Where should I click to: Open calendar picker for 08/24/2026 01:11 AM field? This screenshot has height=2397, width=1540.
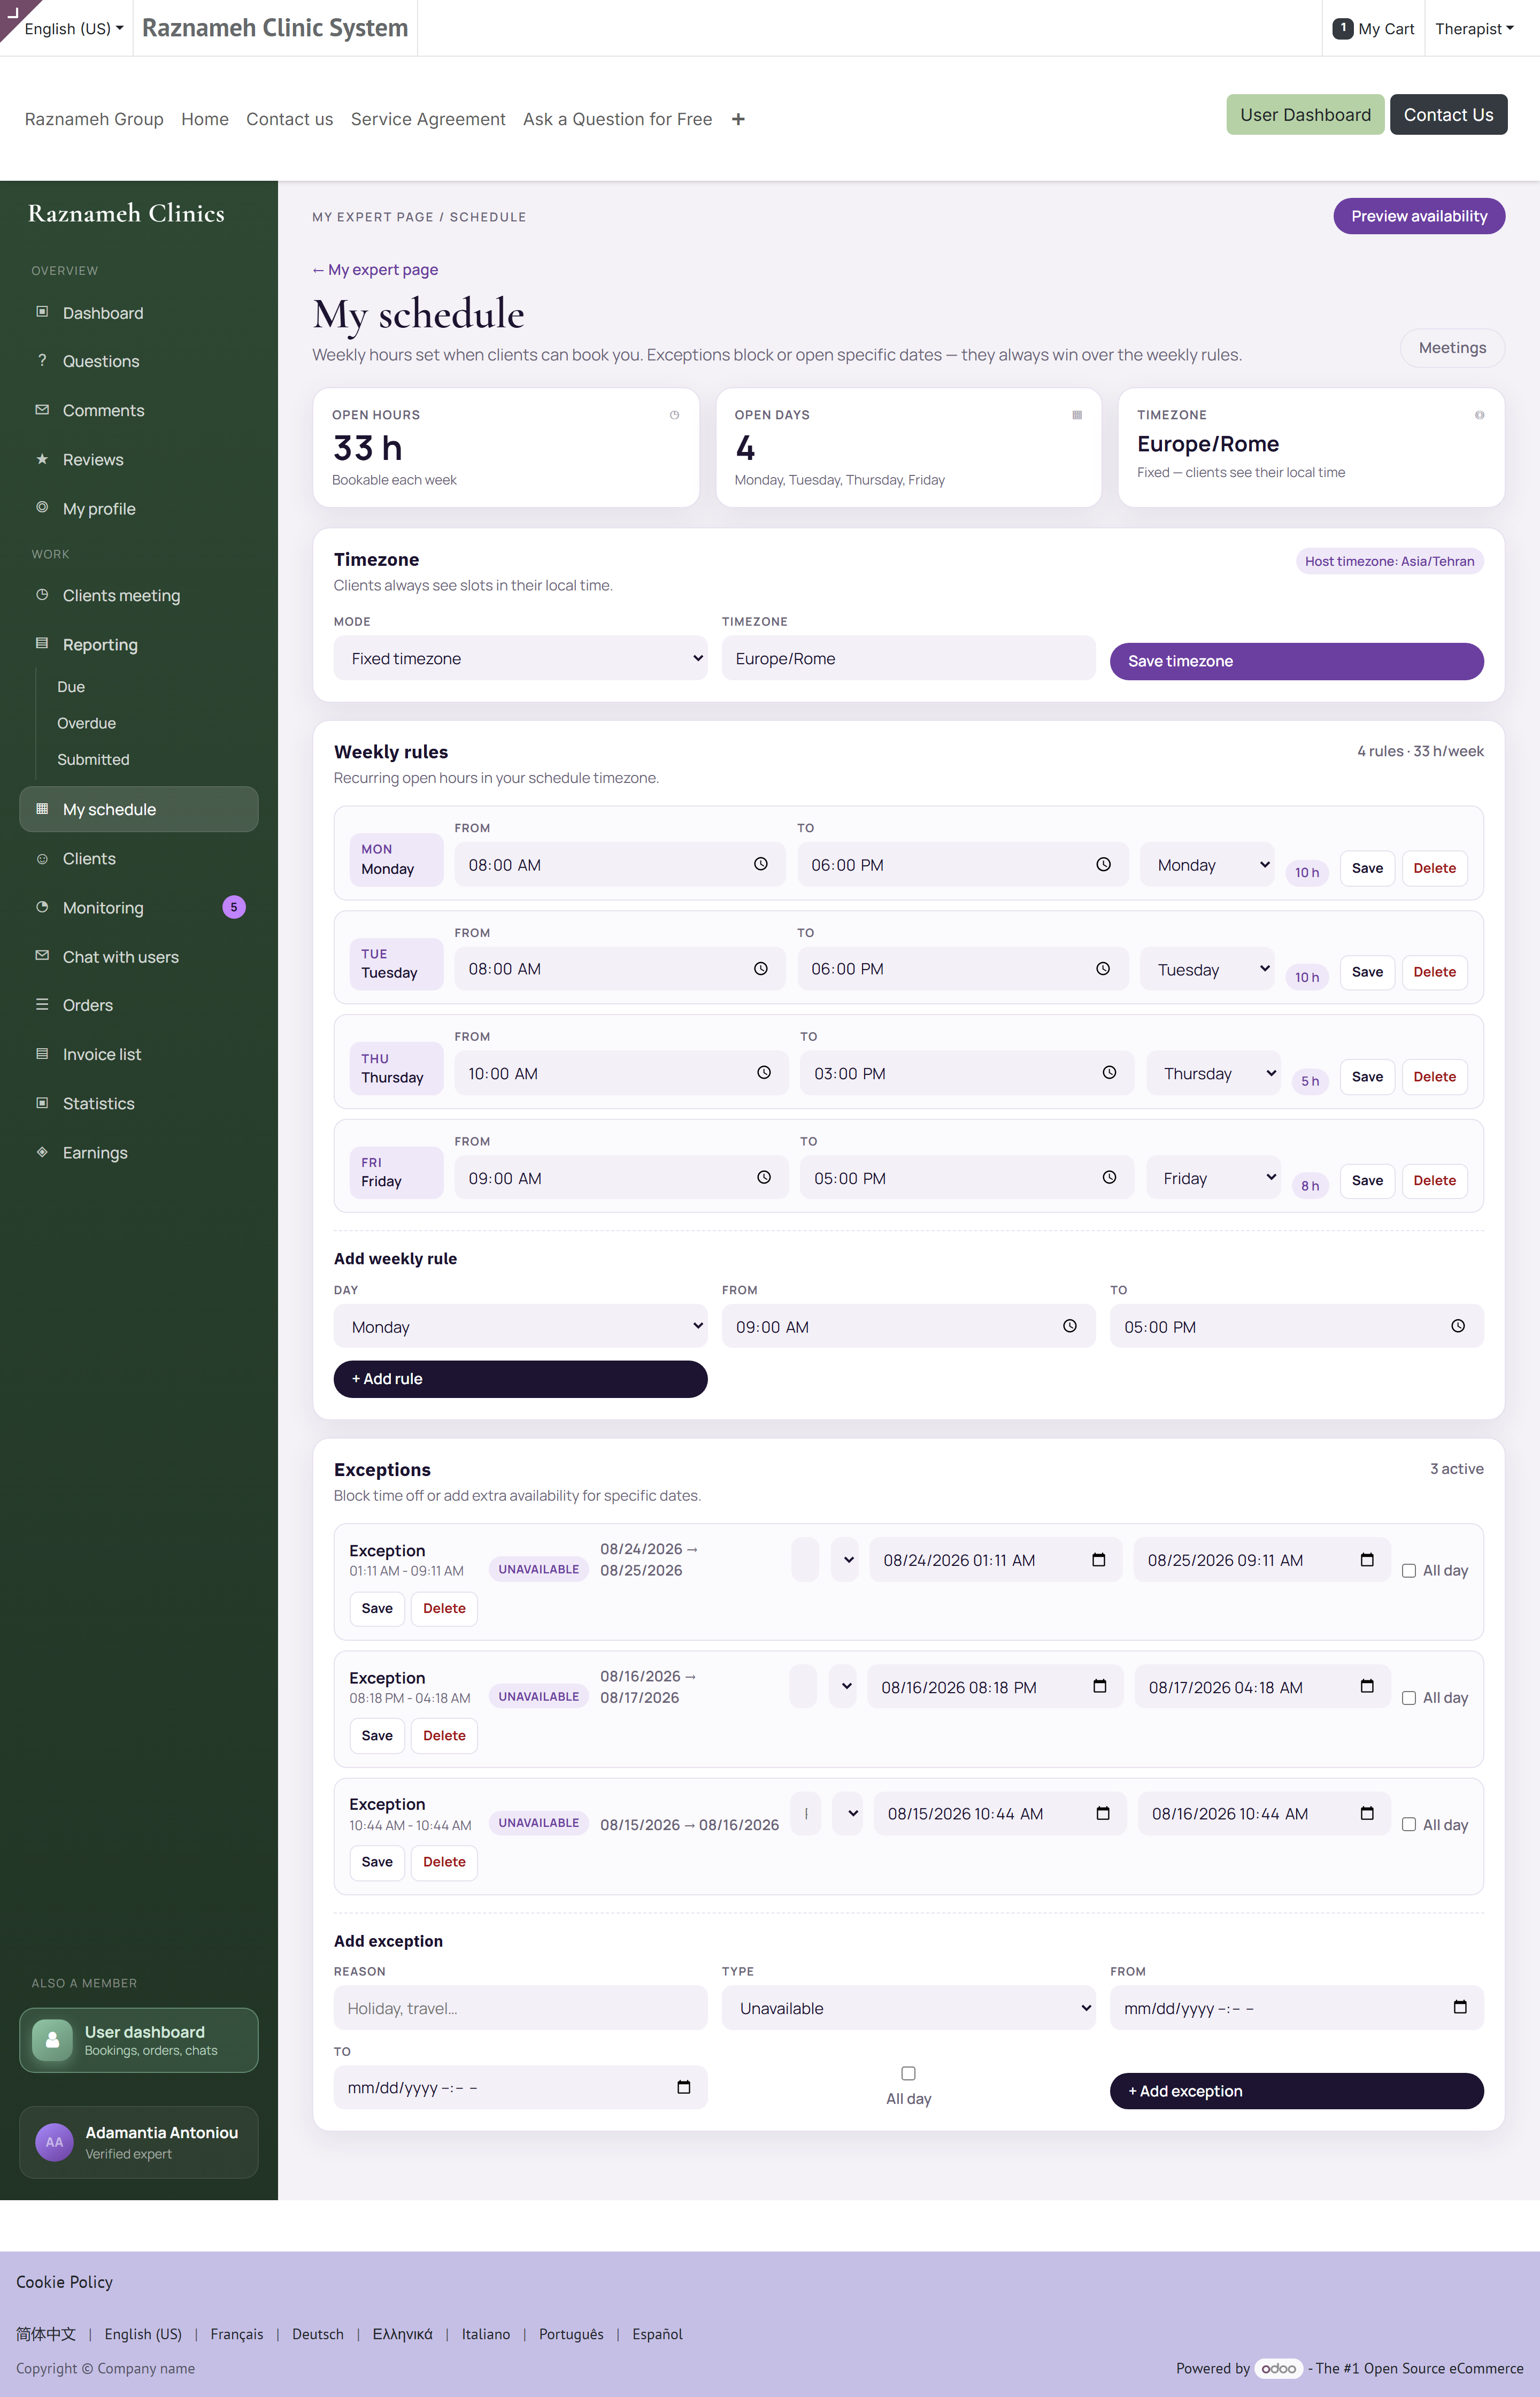click(x=1099, y=1559)
